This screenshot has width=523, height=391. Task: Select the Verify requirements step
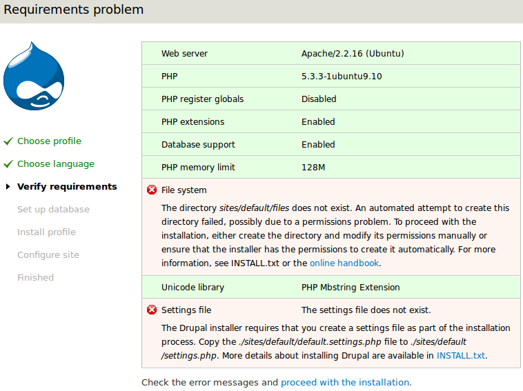(67, 187)
